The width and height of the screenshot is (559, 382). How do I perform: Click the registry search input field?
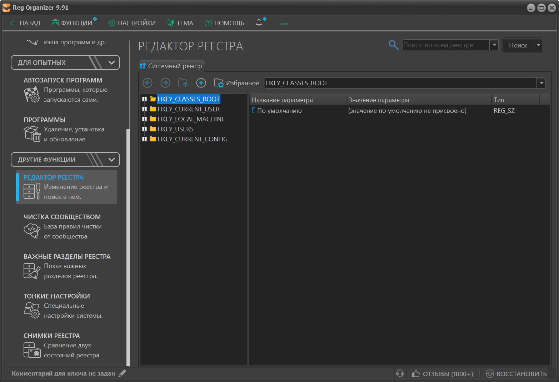point(445,45)
